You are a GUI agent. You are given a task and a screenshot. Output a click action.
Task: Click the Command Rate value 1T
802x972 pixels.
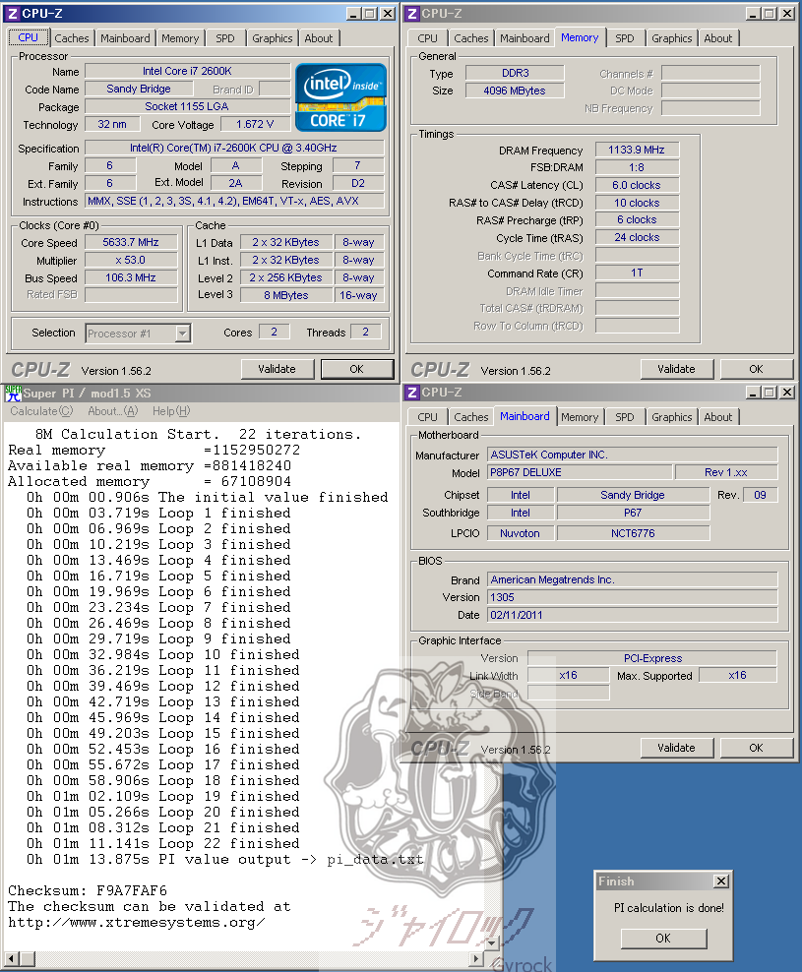tap(637, 273)
